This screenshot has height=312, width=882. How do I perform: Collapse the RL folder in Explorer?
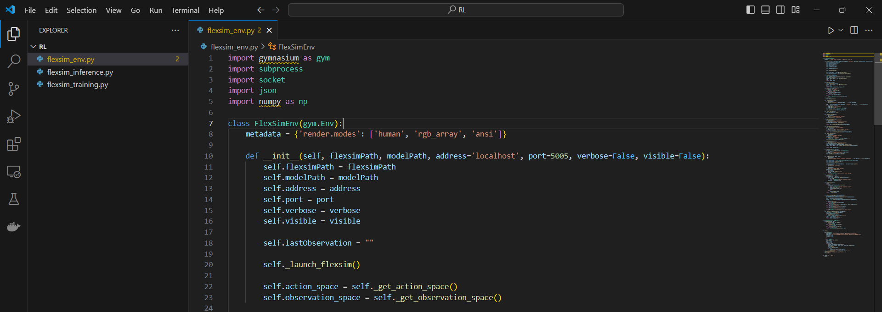pyautogui.click(x=34, y=47)
